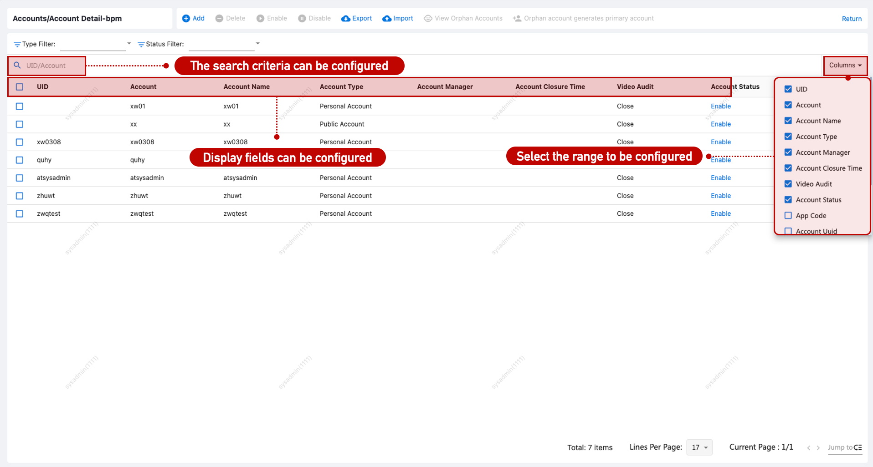Select the checkbox next to zhuwt row
The image size is (873, 467).
[x=20, y=196]
